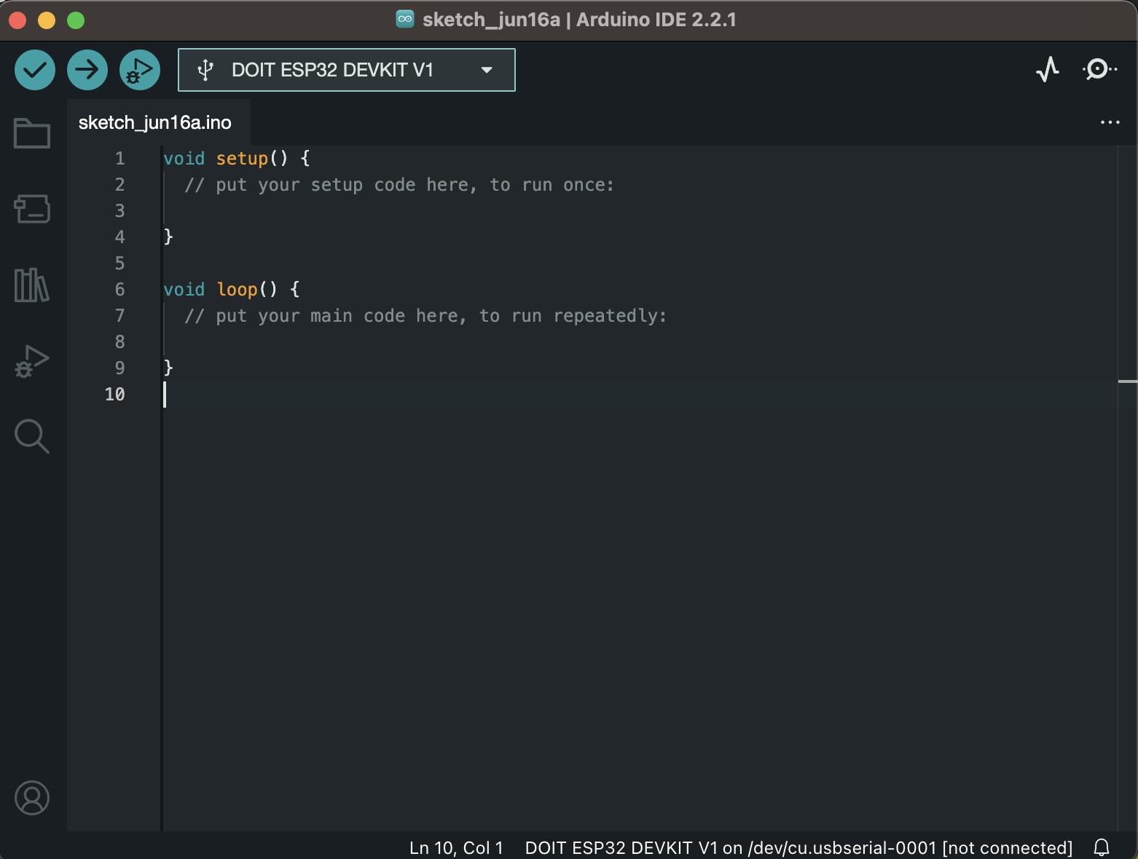1138x859 pixels.
Task: Open the Sketchbook folder panel
Action: click(32, 133)
